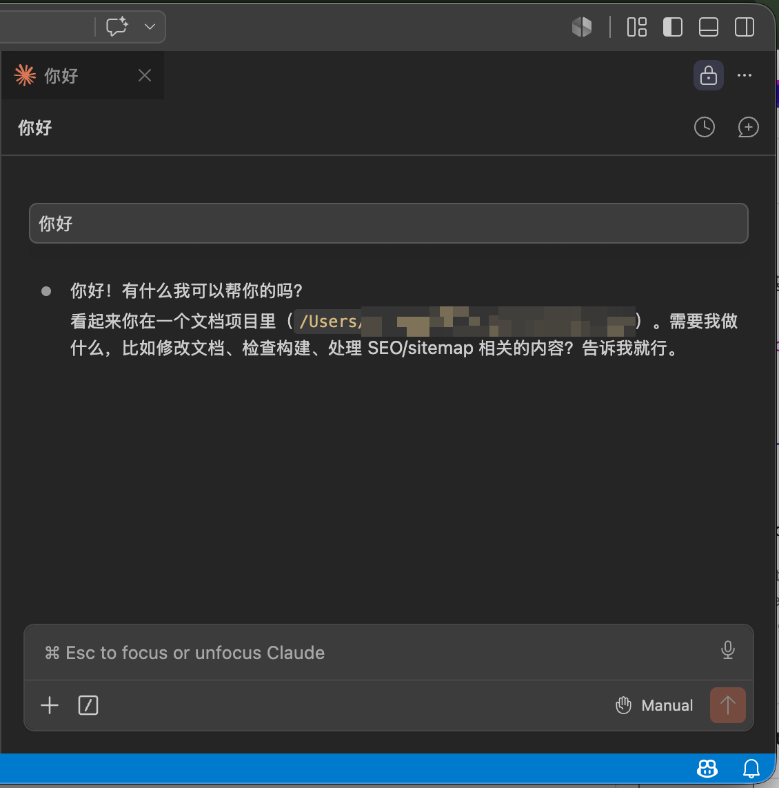Click the hexagon extension icon in title bar
Screen dimensions: 779x788
(x=582, y=27)
